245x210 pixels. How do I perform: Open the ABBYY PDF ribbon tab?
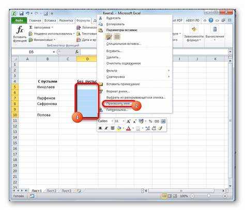[x=192, y=21]
